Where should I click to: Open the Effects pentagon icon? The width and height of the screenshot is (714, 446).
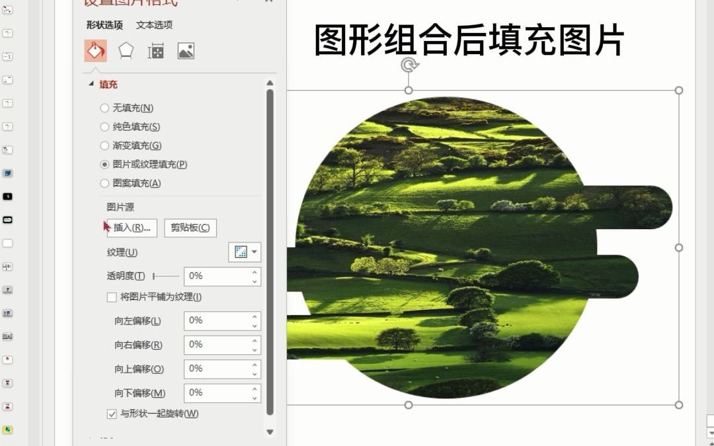pyautogui.click(x=126, y=50)
